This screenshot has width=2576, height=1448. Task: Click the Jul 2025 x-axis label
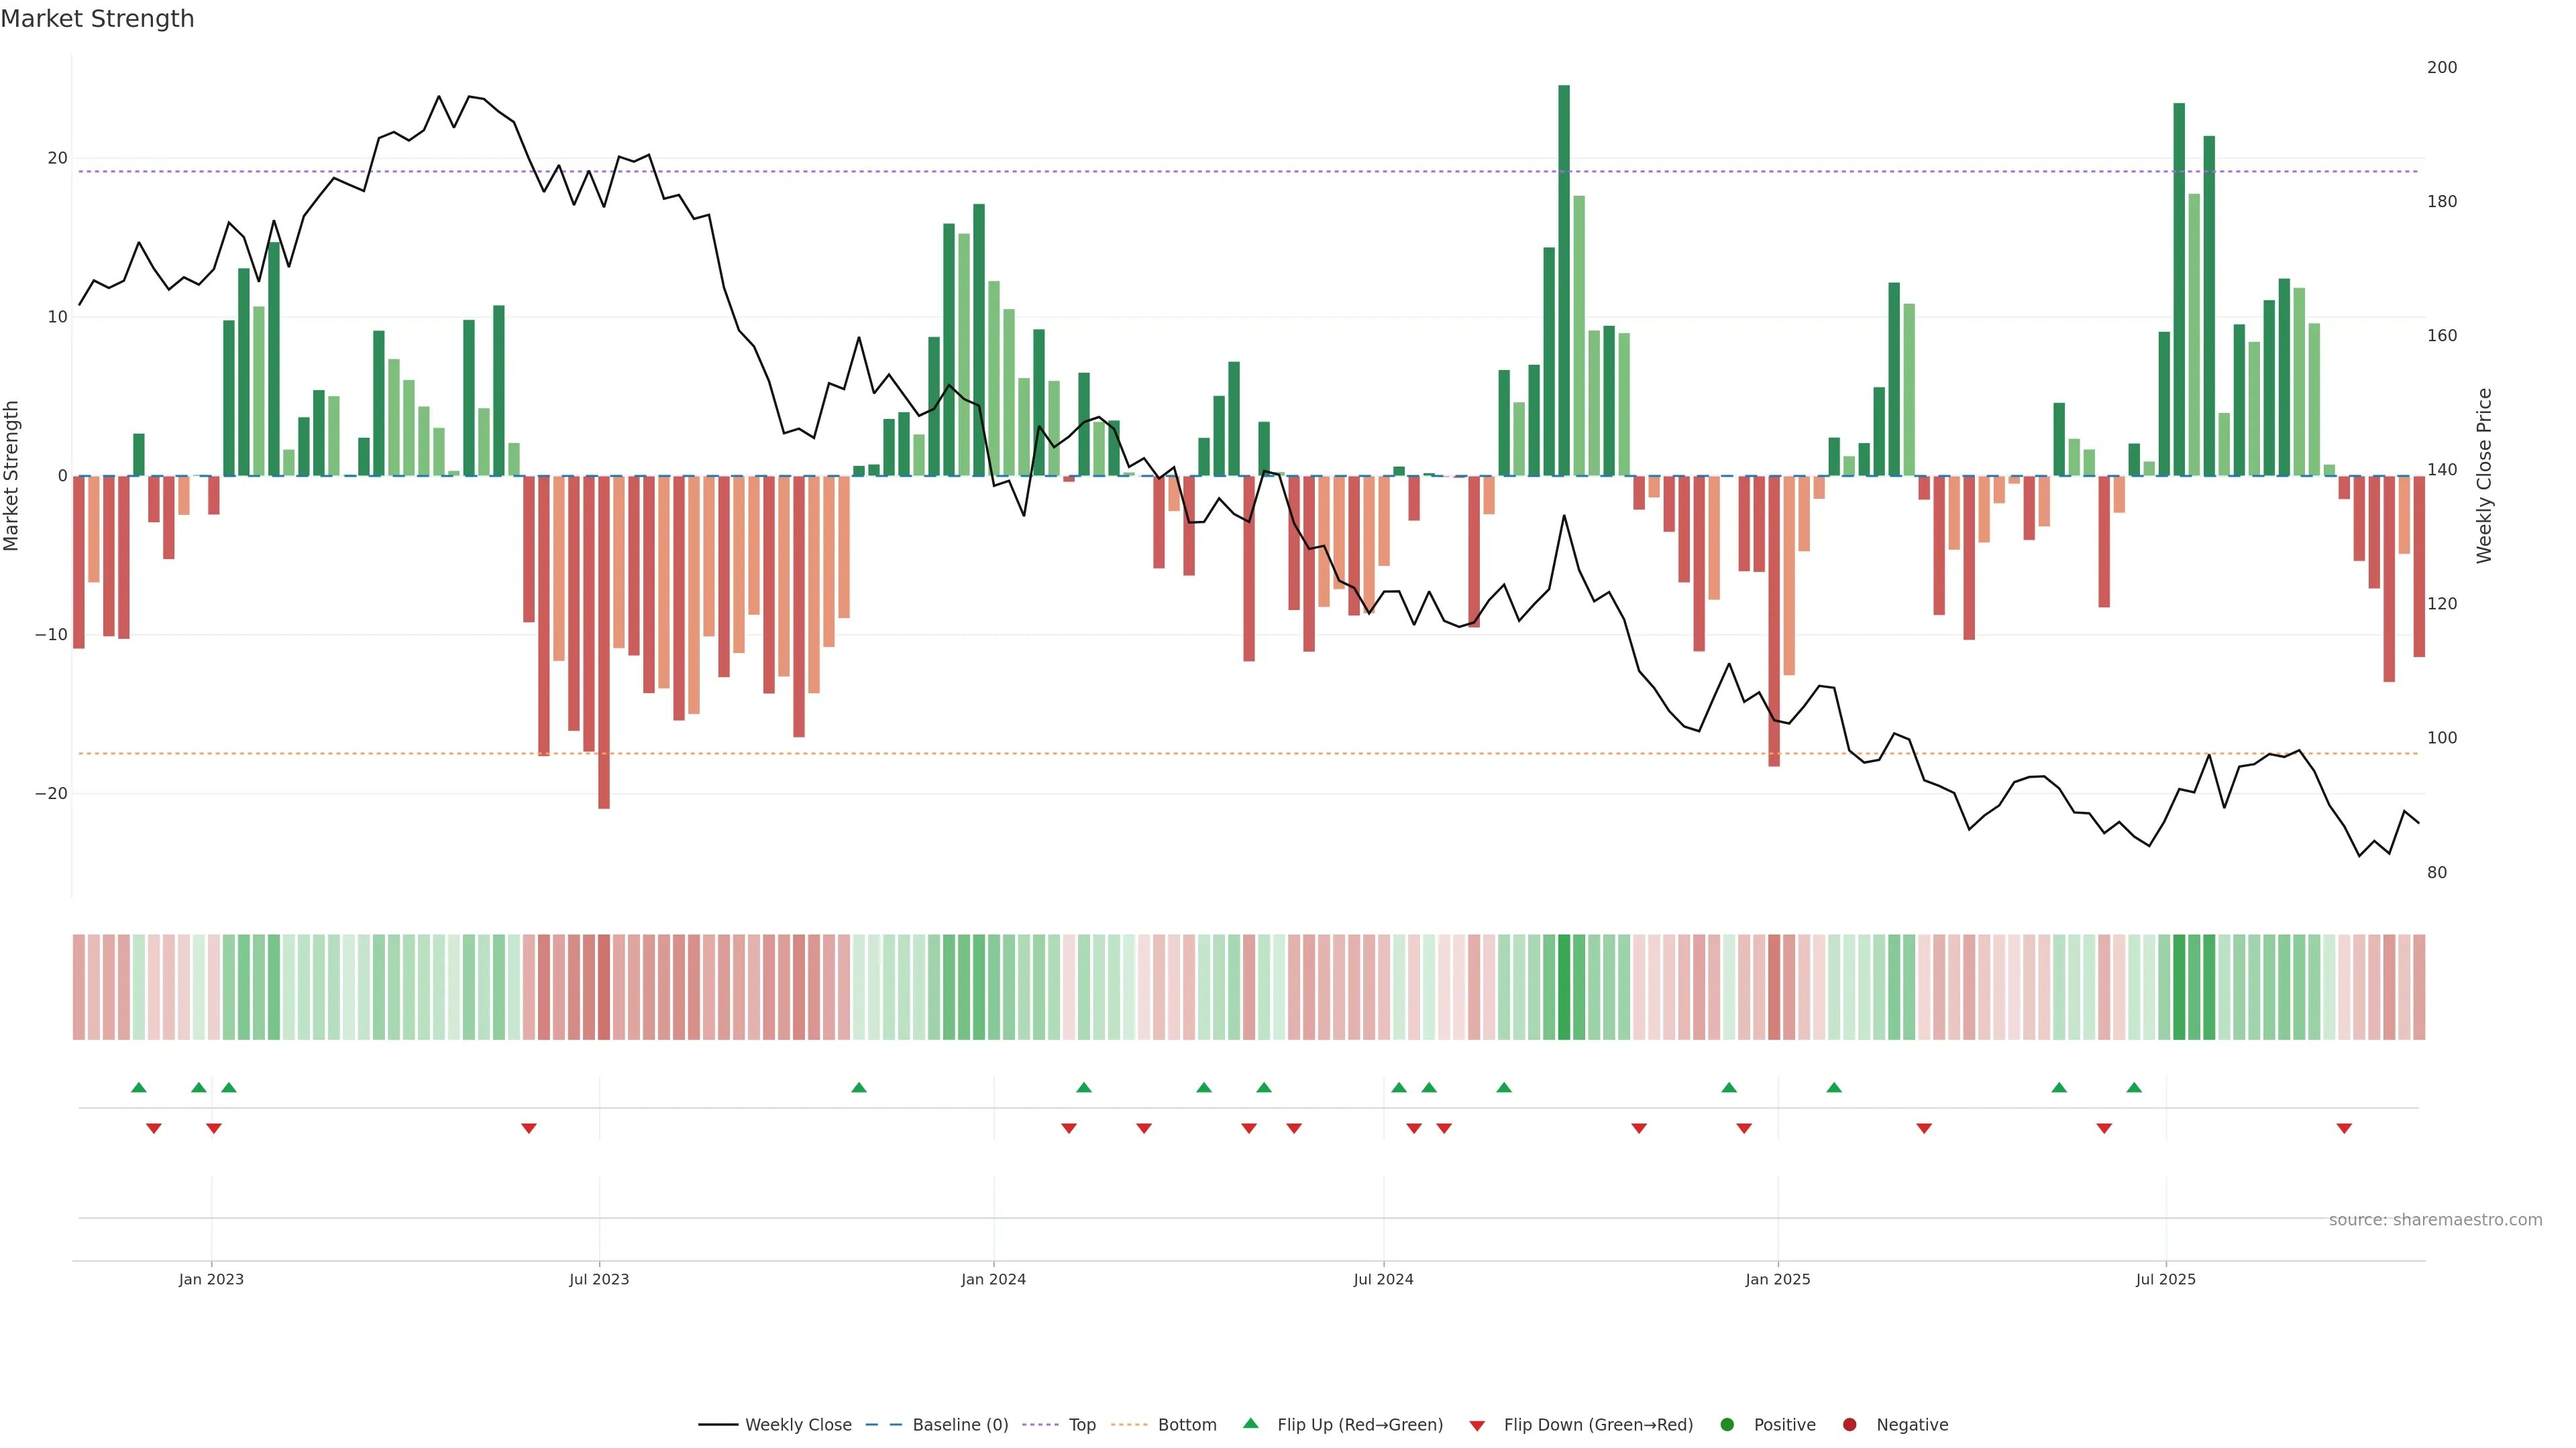coord(2165,1279)
